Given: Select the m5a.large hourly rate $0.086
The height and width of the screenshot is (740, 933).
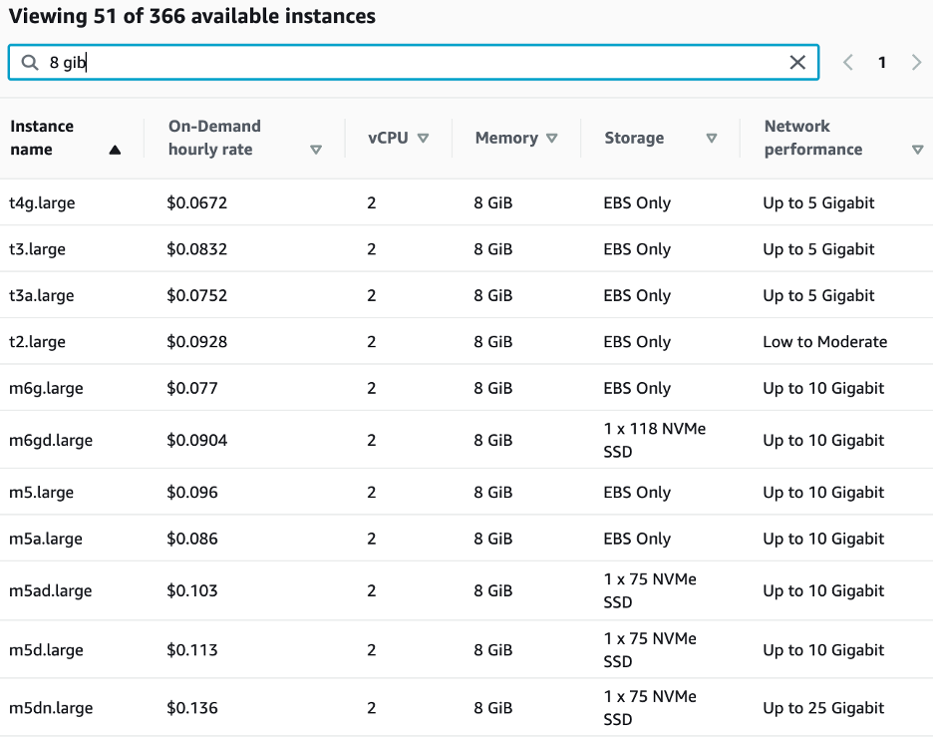Looking at the screenshot, I should pyautogui.click(x=192, y=539).
